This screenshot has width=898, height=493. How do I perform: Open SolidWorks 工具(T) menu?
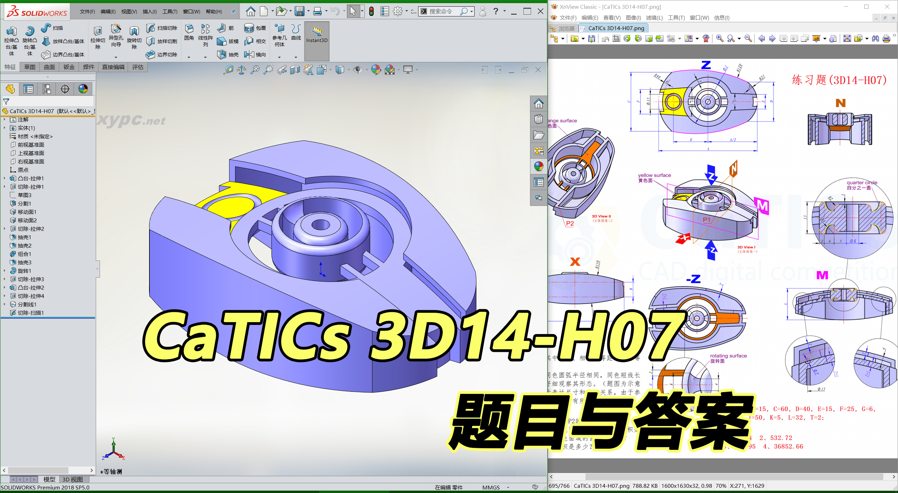pyautogui.click(x=170, y=12)
